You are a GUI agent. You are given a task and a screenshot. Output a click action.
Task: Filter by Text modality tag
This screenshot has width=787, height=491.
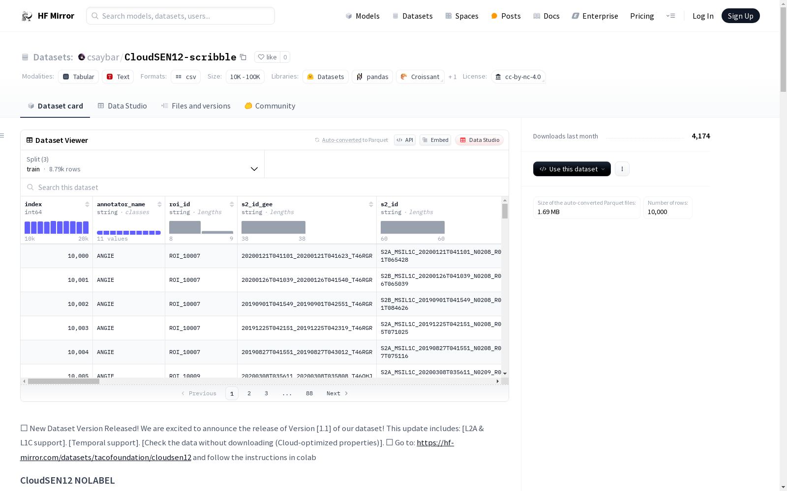(x=118, y=77)
